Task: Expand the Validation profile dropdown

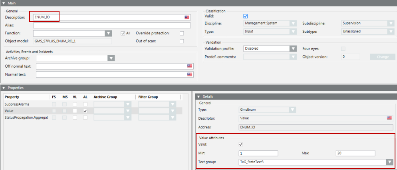Action: [293, 48]
